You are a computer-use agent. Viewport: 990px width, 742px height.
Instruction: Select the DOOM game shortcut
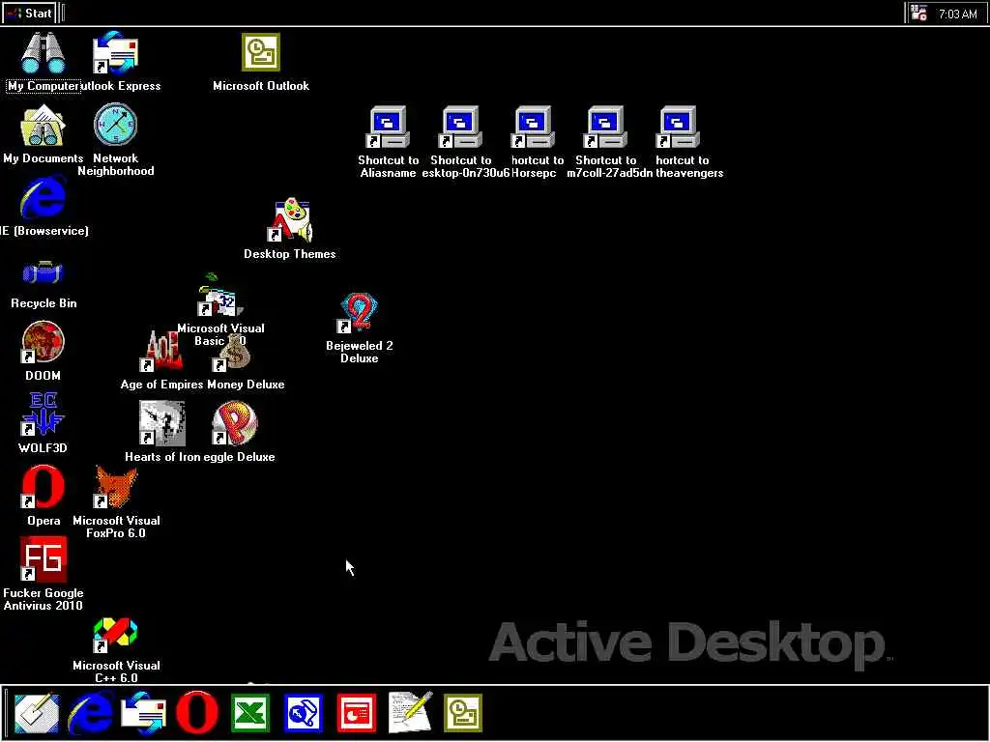[43, 343]
